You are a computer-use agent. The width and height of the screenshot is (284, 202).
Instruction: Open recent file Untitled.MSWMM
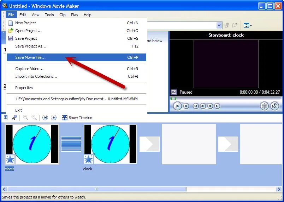76,99
